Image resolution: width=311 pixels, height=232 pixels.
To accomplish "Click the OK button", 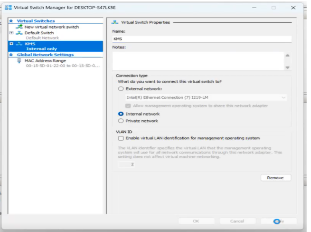I will (x=196, y=221).
